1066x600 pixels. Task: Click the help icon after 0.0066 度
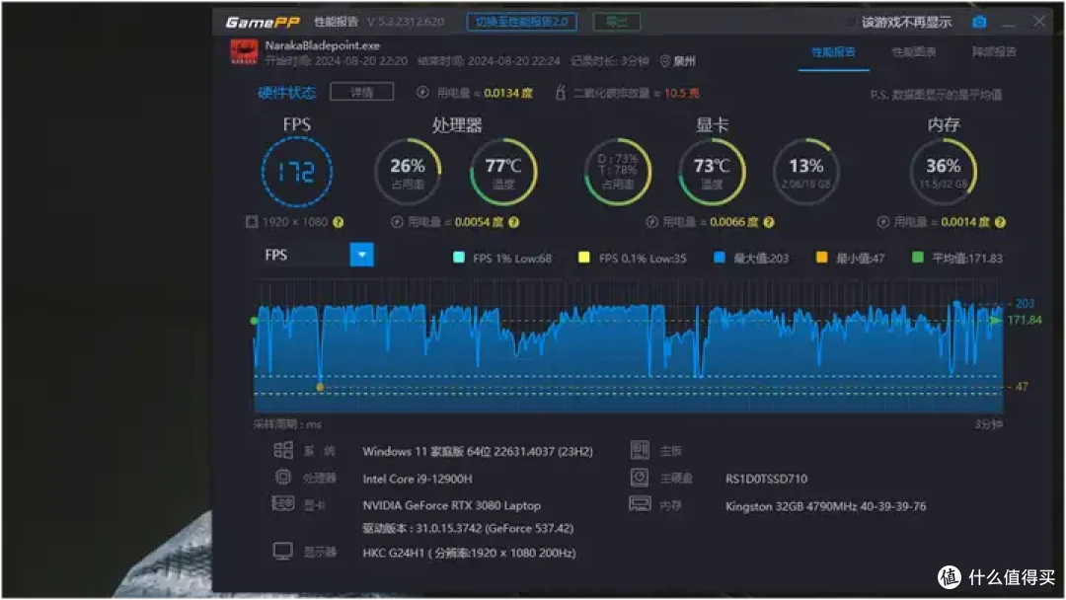(x=768, y=222)
